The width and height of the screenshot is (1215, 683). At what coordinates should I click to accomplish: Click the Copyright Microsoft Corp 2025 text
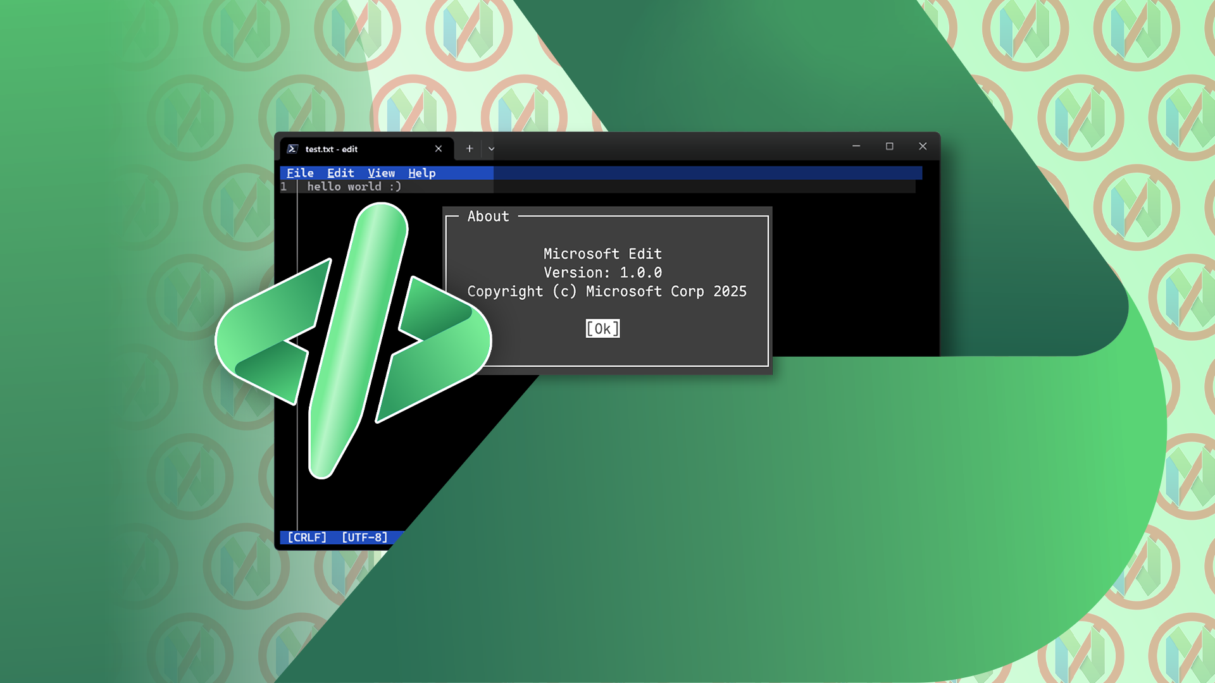tap(607, 292)
